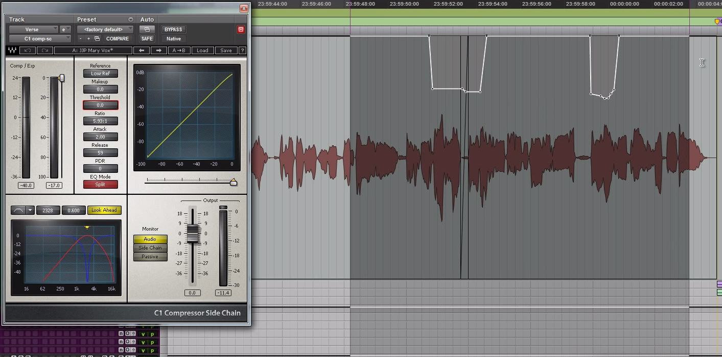Select the PDR value field

[x=100, y=168]
